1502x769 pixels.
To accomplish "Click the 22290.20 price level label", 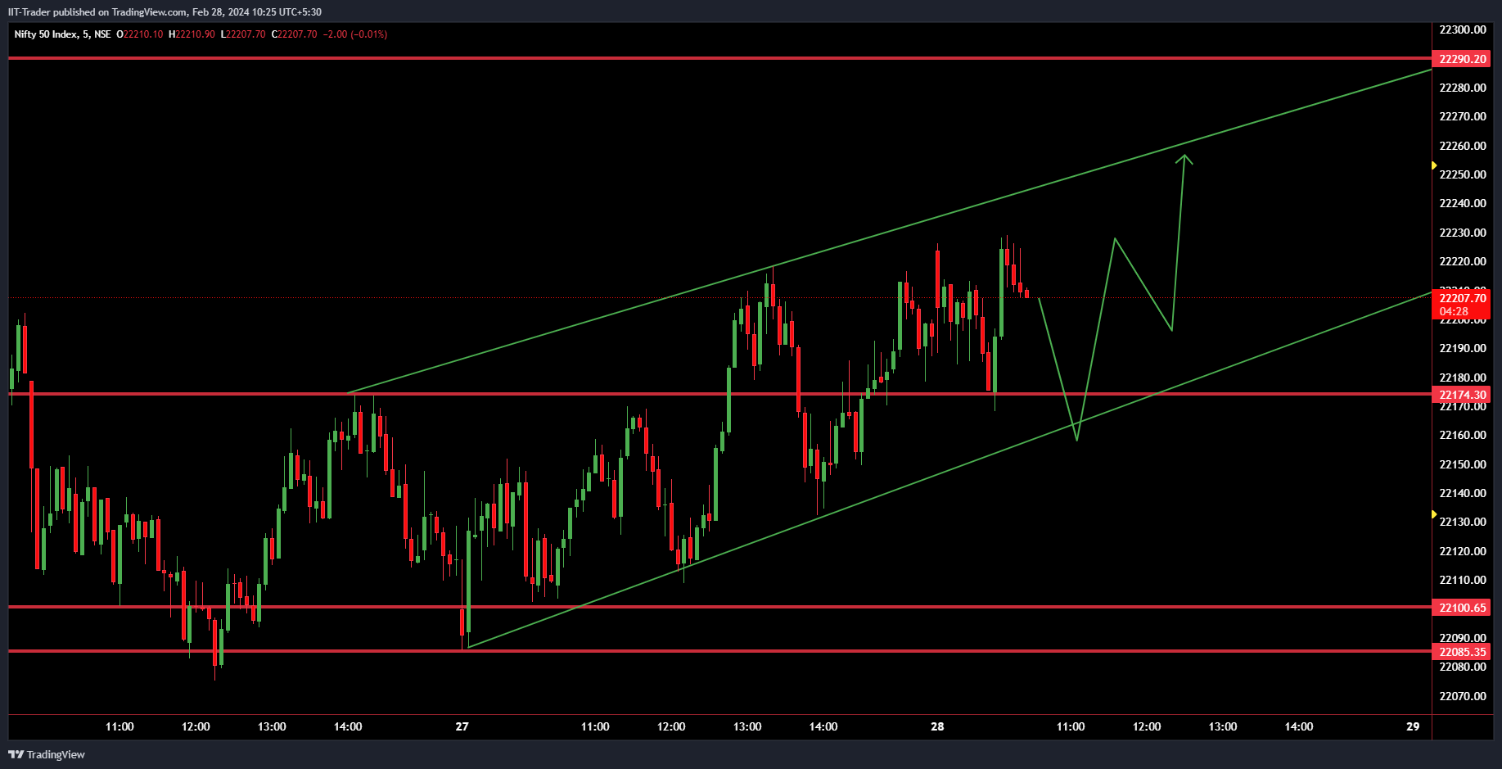I will click(1461, 59).
